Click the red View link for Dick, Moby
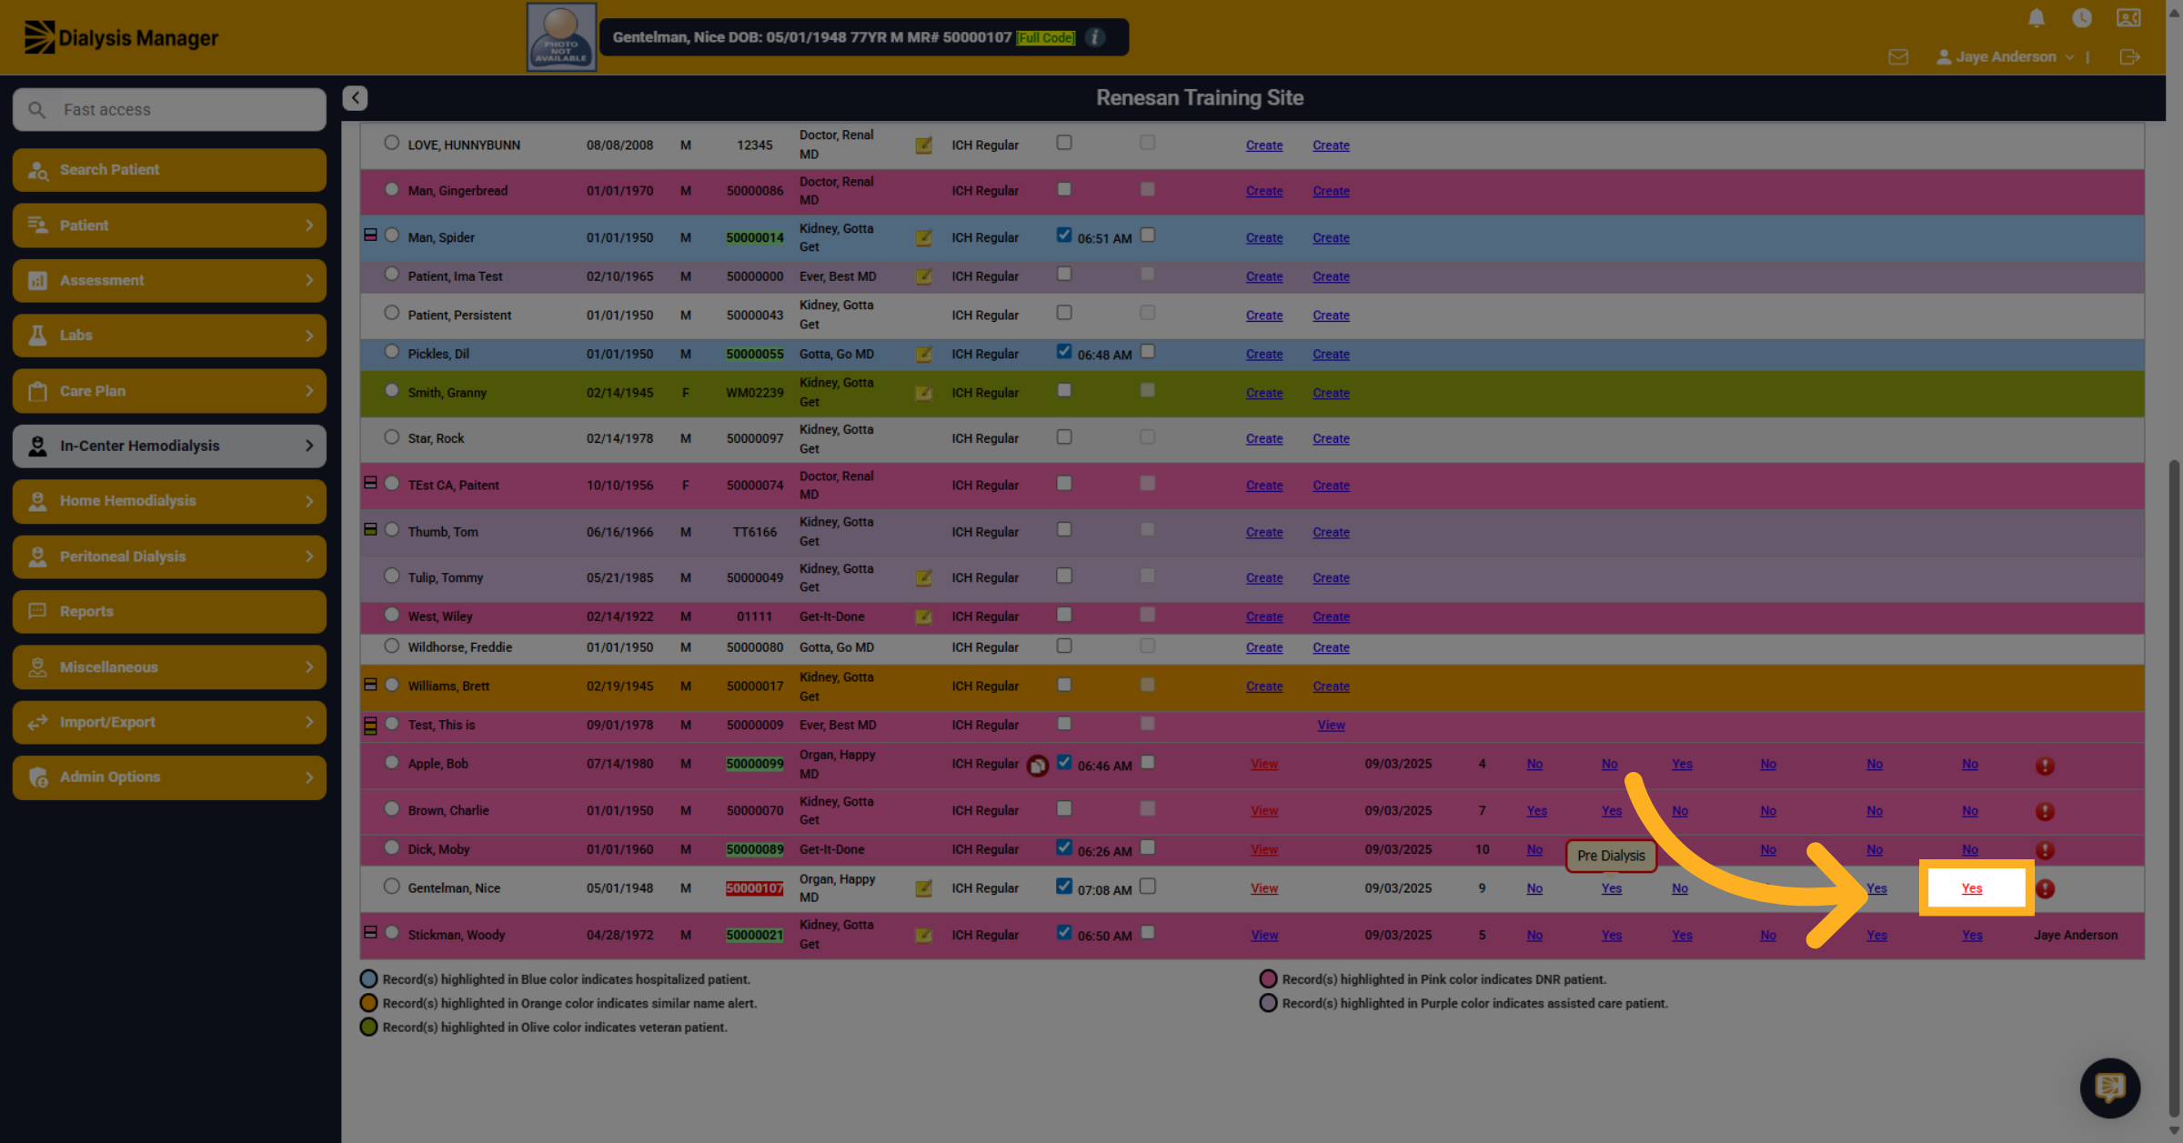2183x1143 pixels. pos(1264,850)
